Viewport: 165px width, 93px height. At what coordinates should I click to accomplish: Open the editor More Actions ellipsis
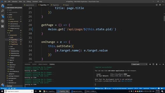(163, 5)
